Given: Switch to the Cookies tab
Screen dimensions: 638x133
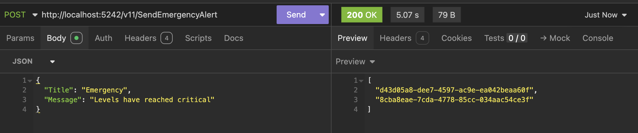Looking at the screenshot, I should (456, 38).
